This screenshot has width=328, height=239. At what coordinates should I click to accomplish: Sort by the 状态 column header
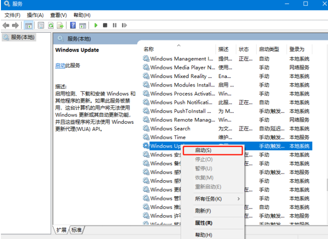pyautogui.click(x=246, y=49)
